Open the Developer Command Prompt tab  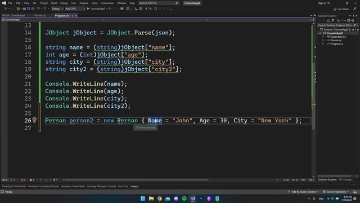tap(43, 187)
